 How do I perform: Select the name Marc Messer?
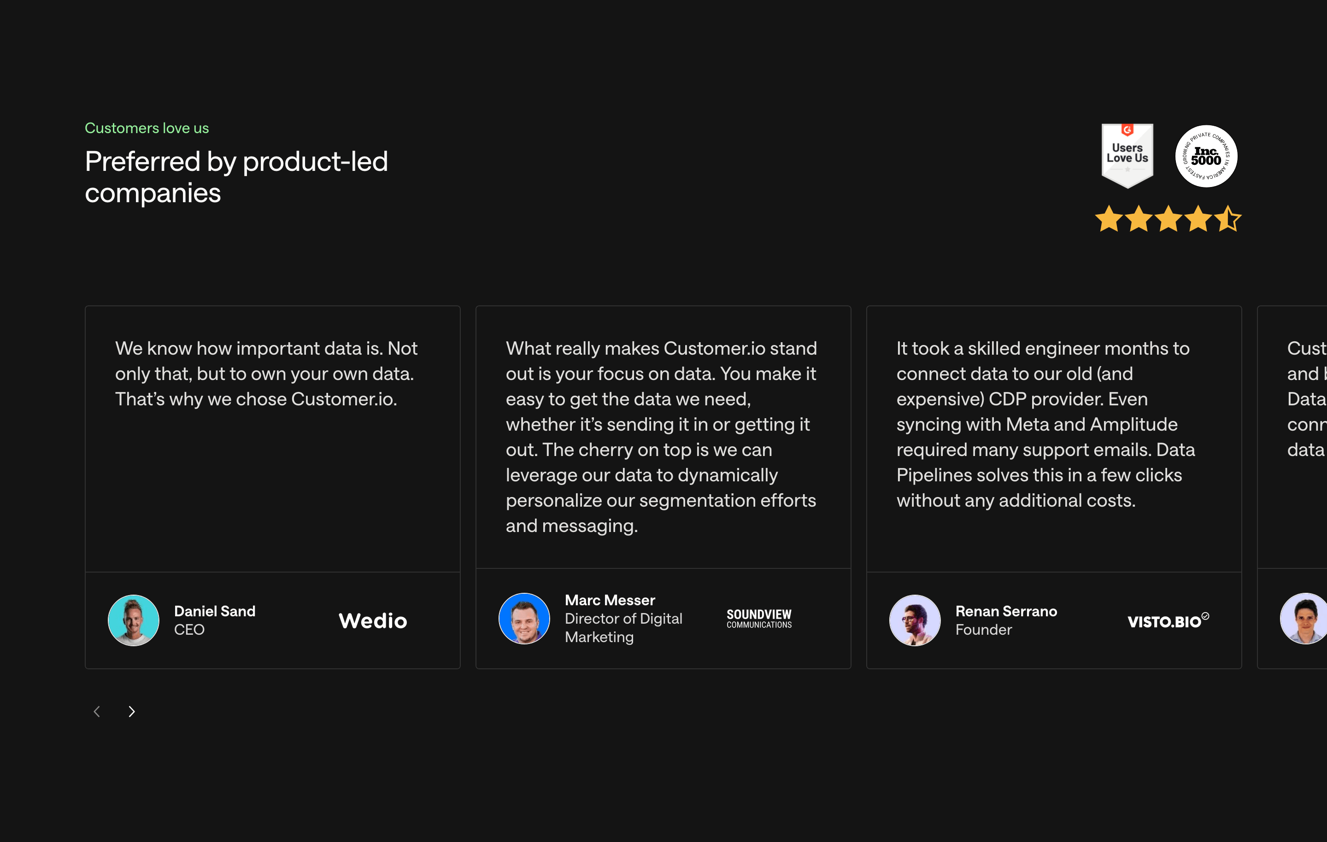tap(610, 600)
